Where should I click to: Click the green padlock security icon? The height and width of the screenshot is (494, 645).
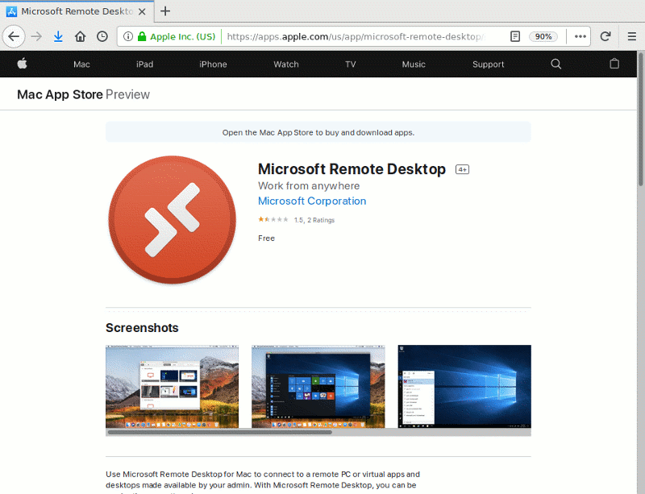tap(142, 36)
